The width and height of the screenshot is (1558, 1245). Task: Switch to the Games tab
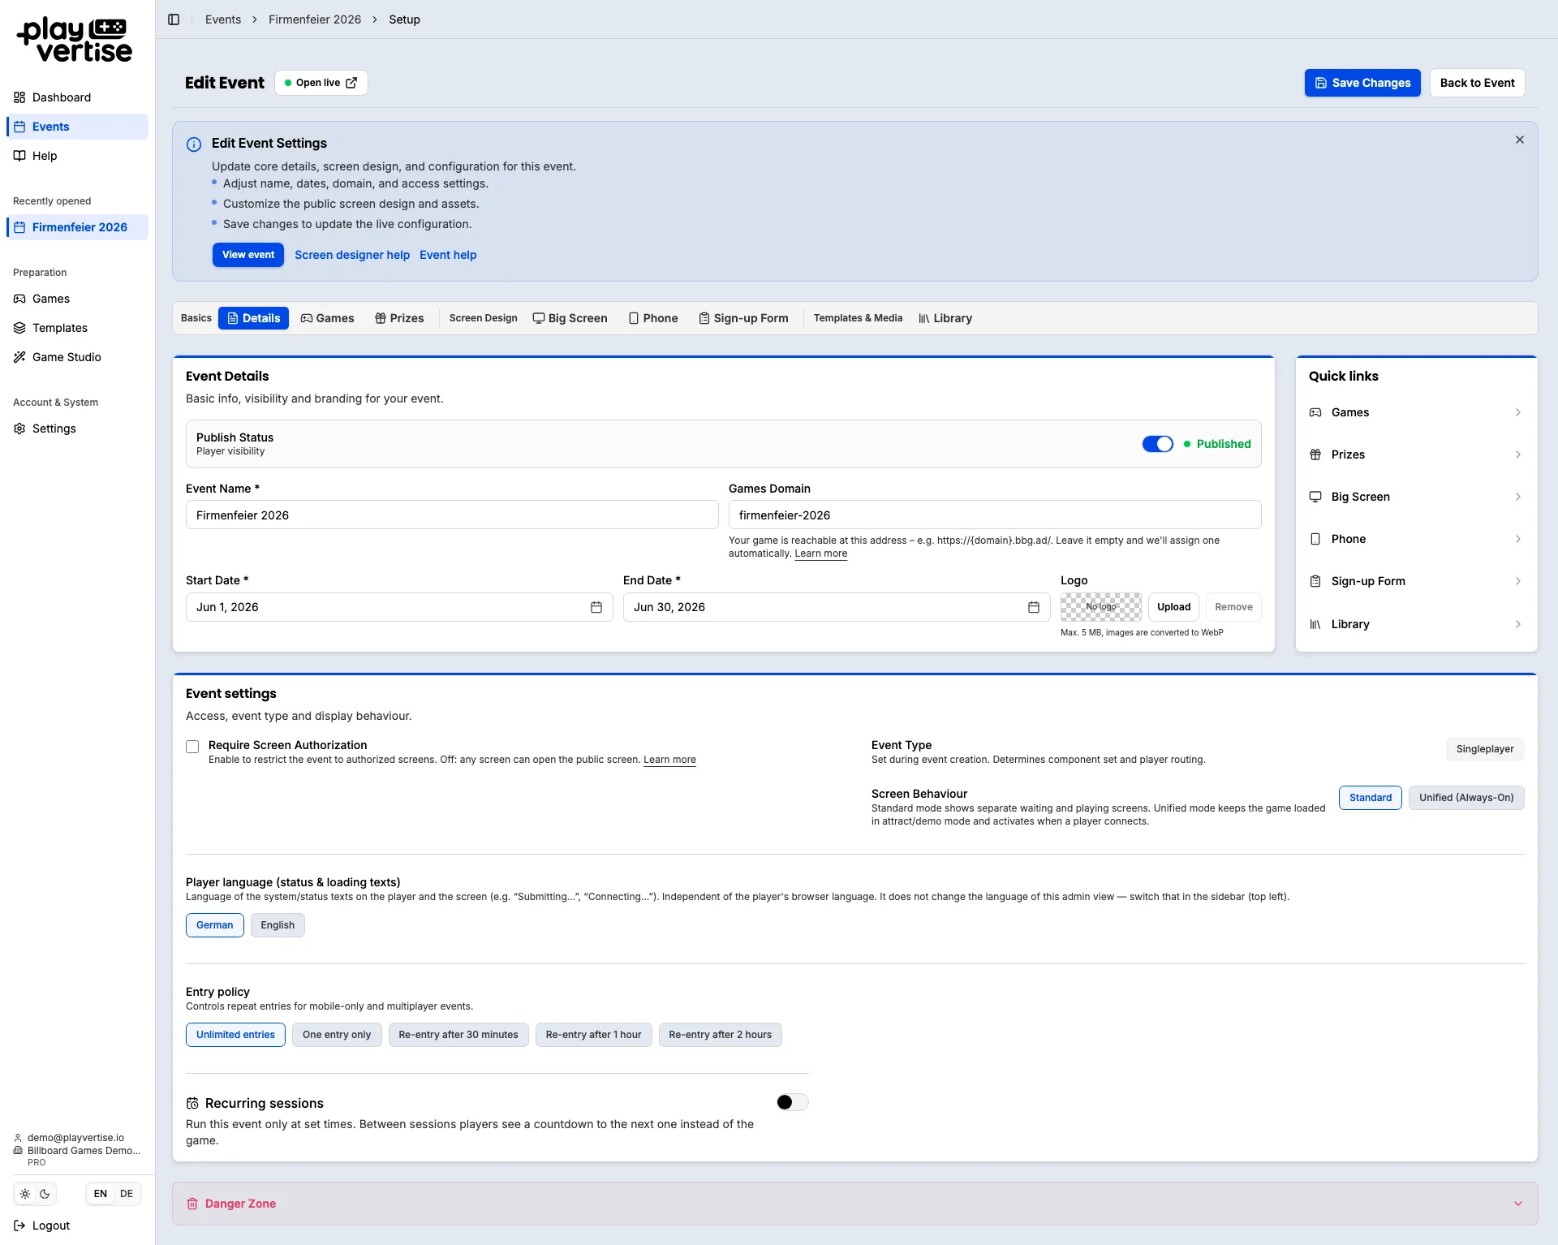(x=327, y=318)
